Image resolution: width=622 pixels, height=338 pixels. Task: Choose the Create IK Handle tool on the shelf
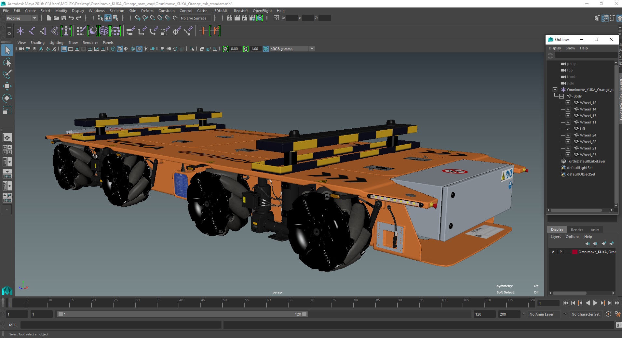coord(43,31)
